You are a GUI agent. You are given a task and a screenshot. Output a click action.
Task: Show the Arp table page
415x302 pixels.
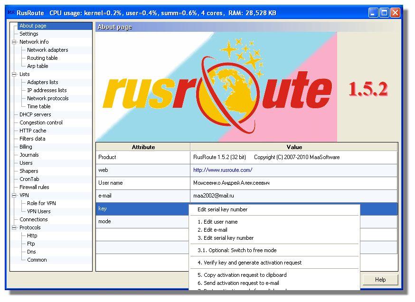(38, 66)
